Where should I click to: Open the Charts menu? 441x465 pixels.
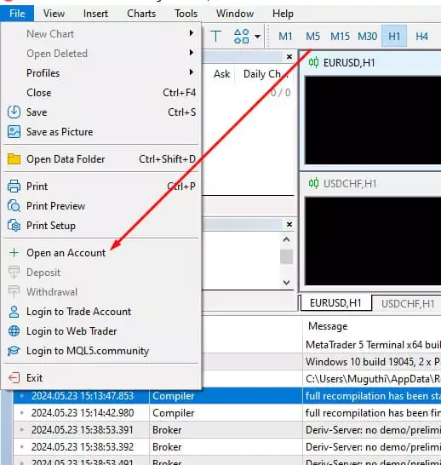(141, 14)
